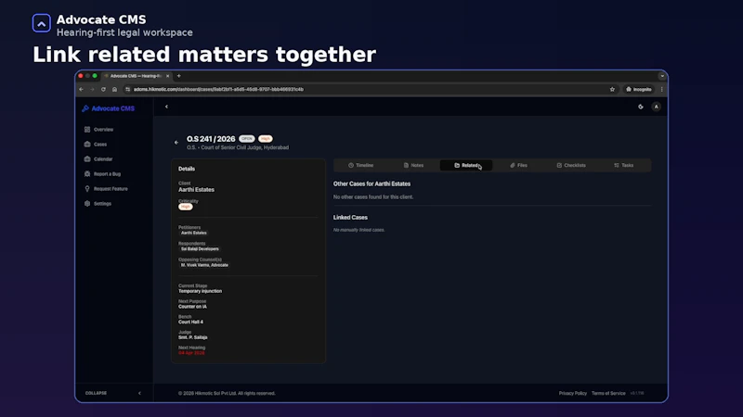Image resolution: width=743 pixels, height=417 pixels.
Task: Open a new browser tab
Action: click(178, 76)
